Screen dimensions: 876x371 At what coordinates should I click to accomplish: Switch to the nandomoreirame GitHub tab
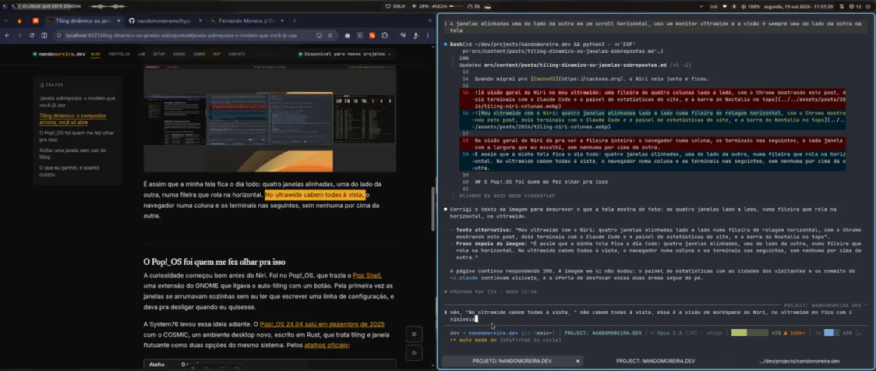pyautogui.click(x=165, y=21)
